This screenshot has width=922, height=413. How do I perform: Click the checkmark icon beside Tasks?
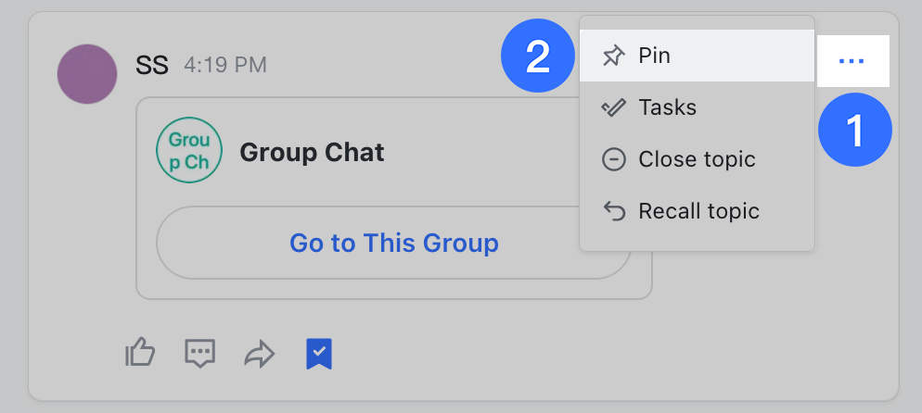click(613, 107)
